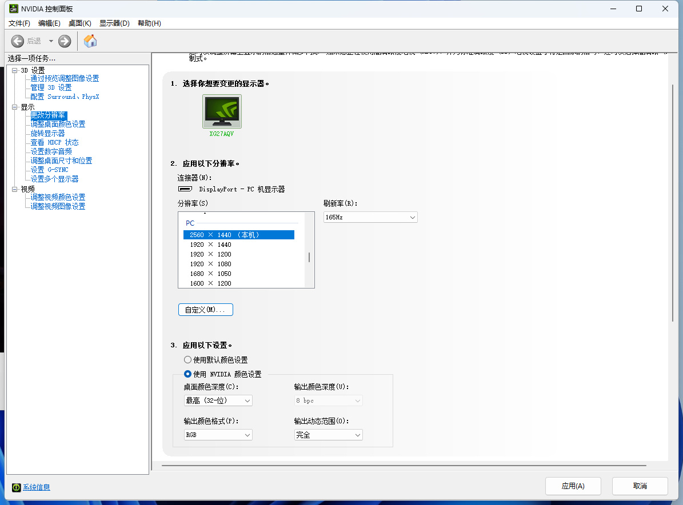
Task: Open the 文件(F) menu
Action: (19, 23)
